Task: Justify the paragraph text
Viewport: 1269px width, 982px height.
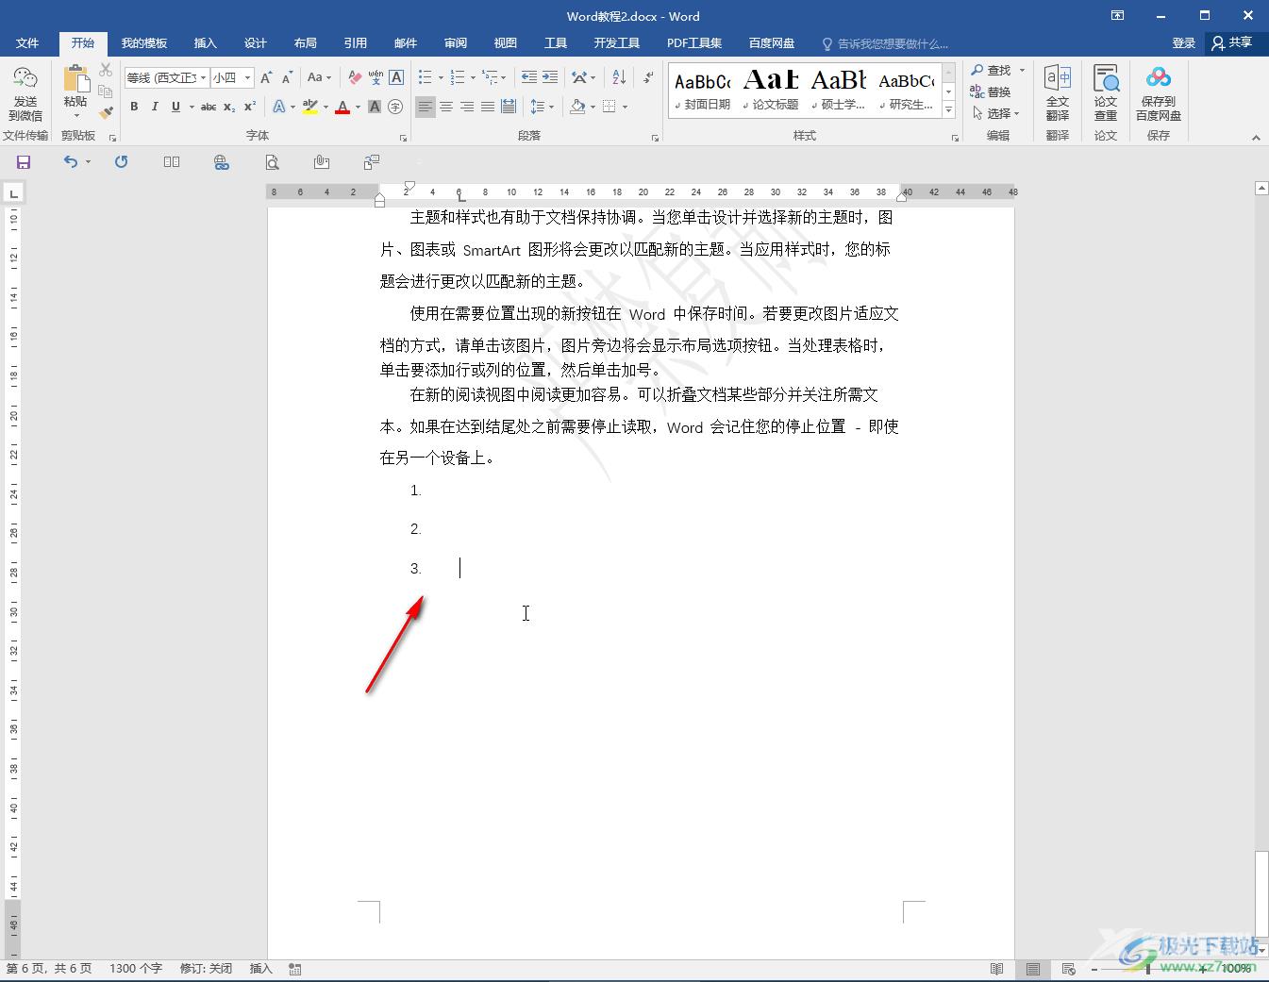Action: click(x=488, y=107)
